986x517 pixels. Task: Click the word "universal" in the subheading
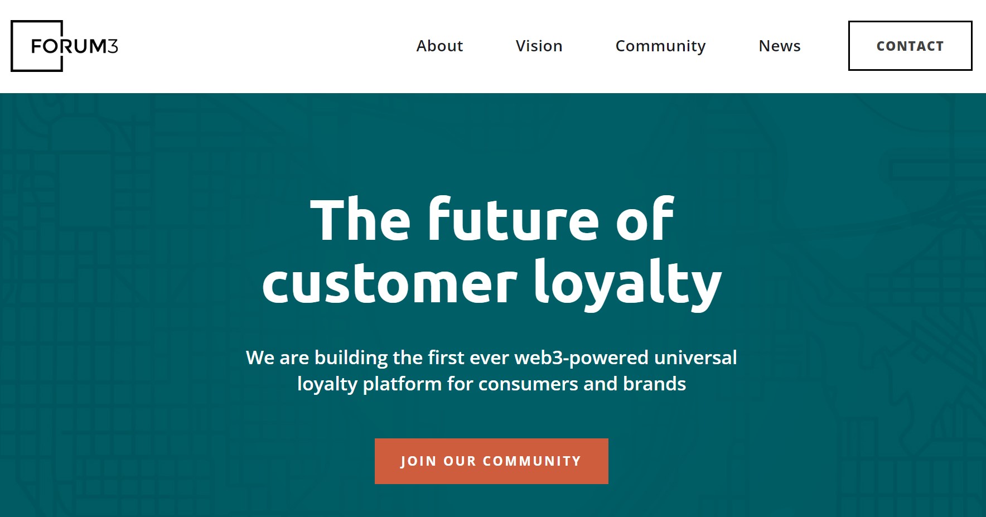point(695,357)
